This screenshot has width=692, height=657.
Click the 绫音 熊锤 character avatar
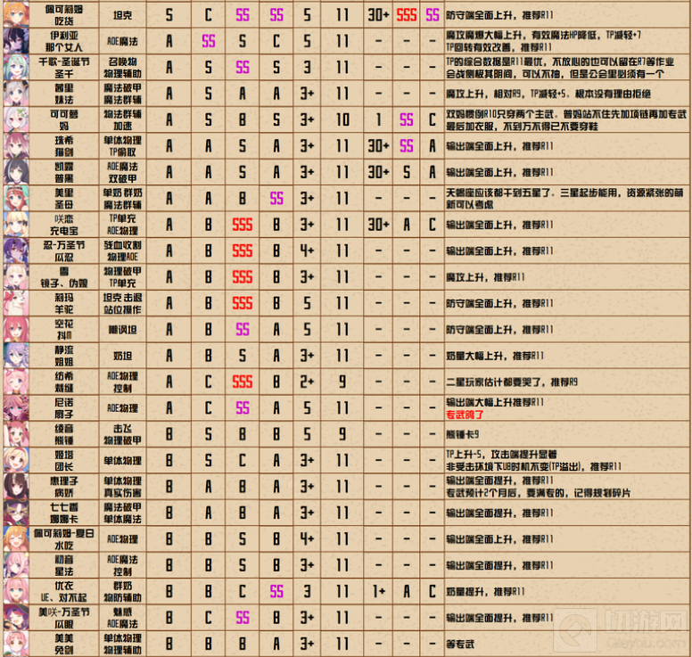[x=16, y=435]
